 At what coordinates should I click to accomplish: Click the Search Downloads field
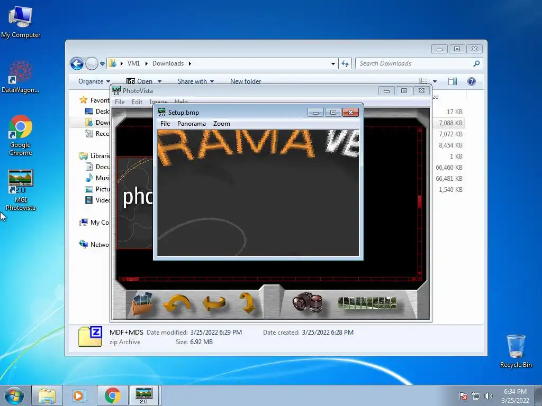(415, 63)
